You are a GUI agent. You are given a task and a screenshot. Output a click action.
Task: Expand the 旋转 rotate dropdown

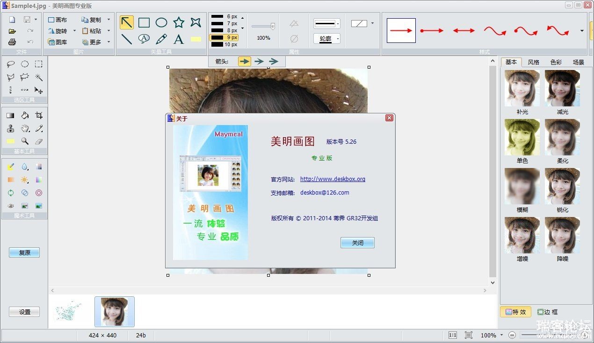(x=74, y=31)
